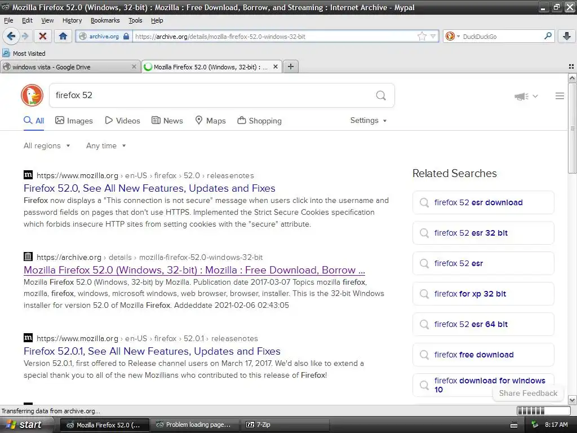Open the Most Visited bookmarks folder
This screenshot has height=433, width=577.
point(24,54)
